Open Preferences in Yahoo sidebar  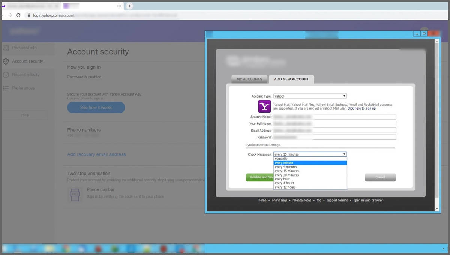click(23, 88)
